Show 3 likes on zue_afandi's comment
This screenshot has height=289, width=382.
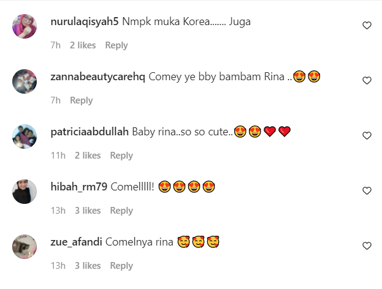88,266
